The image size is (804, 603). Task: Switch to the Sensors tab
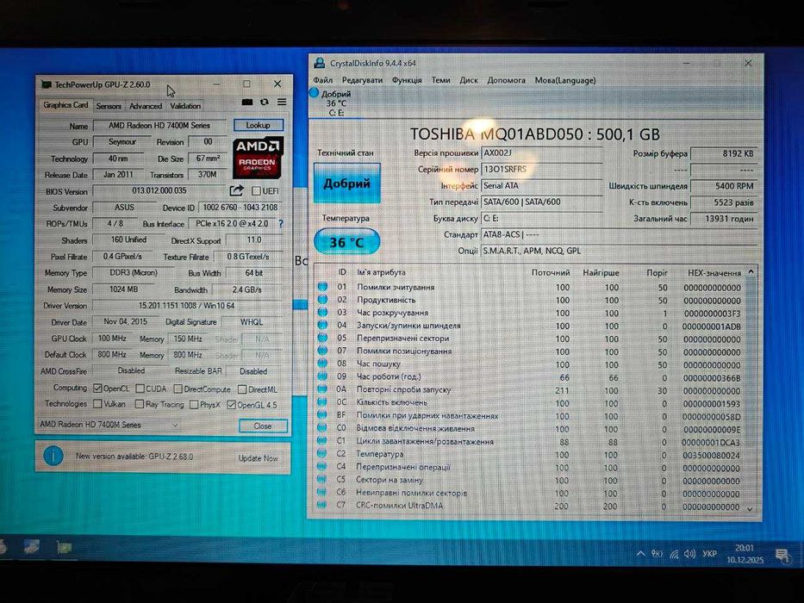pos(109,106)
